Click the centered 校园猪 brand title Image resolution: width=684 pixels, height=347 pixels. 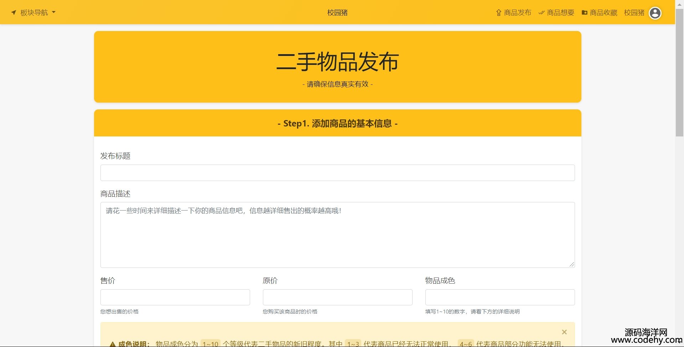[x=337, y=12]
